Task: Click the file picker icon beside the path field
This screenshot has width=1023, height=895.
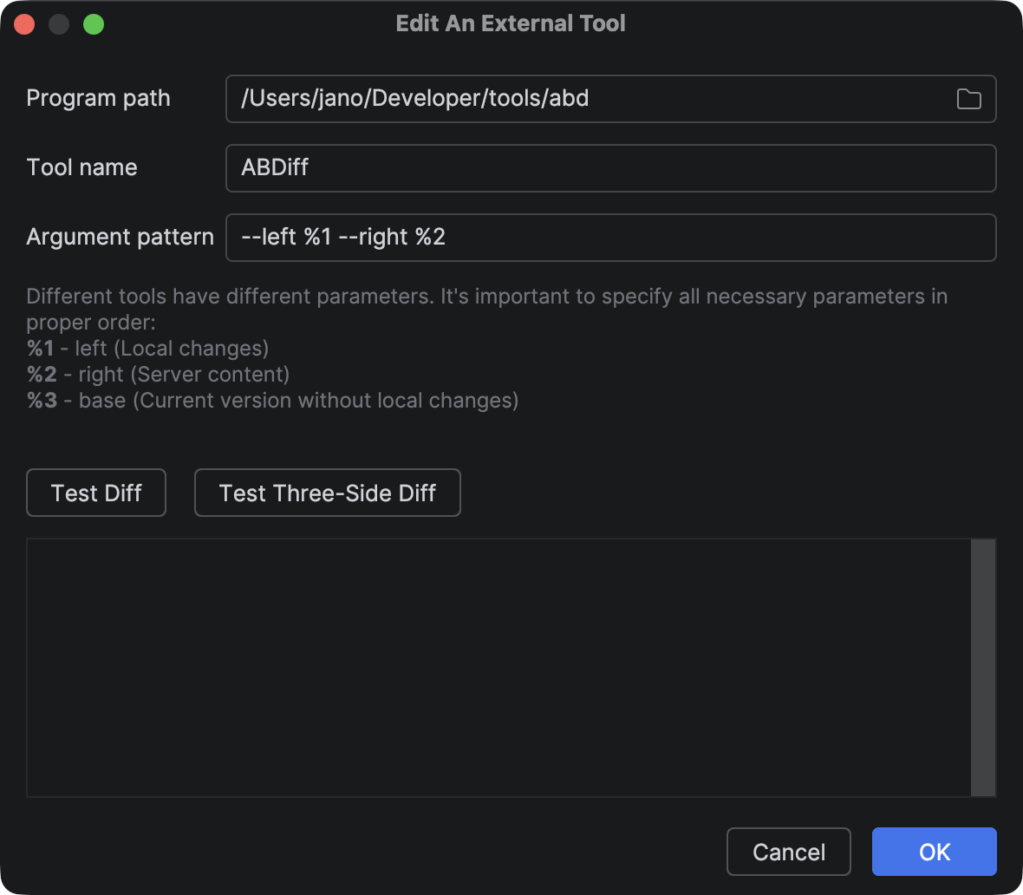Action: pyautogui.click(x=970, y=99)
